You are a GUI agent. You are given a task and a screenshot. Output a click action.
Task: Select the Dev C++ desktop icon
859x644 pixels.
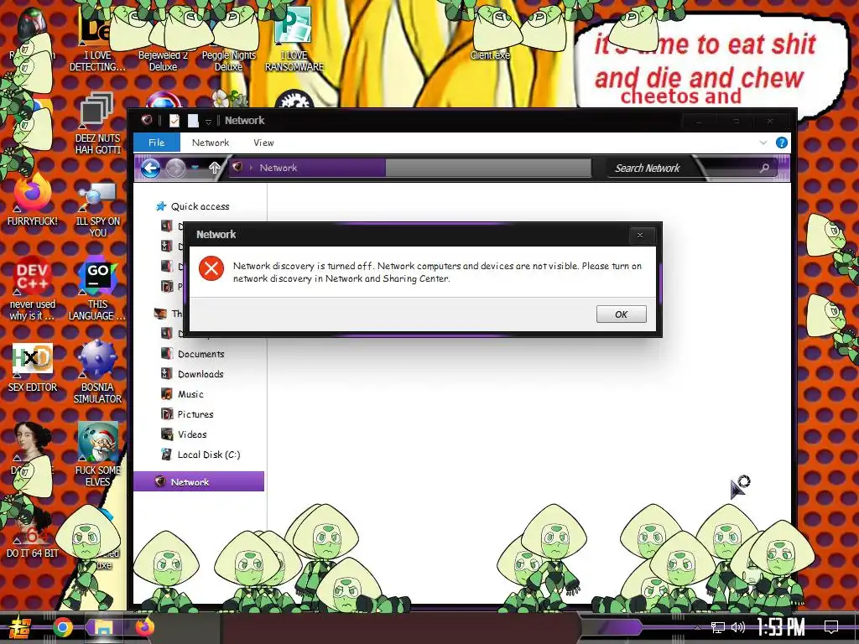point(32,288)
